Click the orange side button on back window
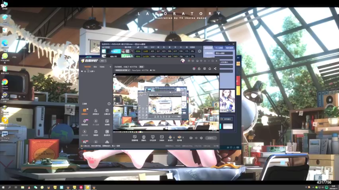339x190 pixels. click(x=238, y=64)
